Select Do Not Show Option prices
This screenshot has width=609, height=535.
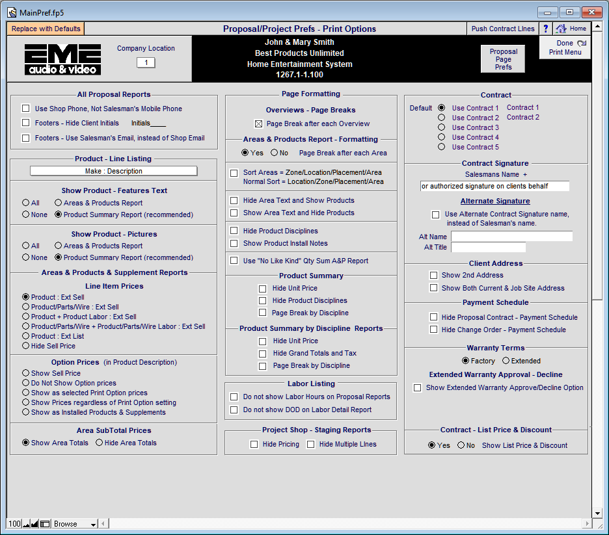tap(26, 382)
